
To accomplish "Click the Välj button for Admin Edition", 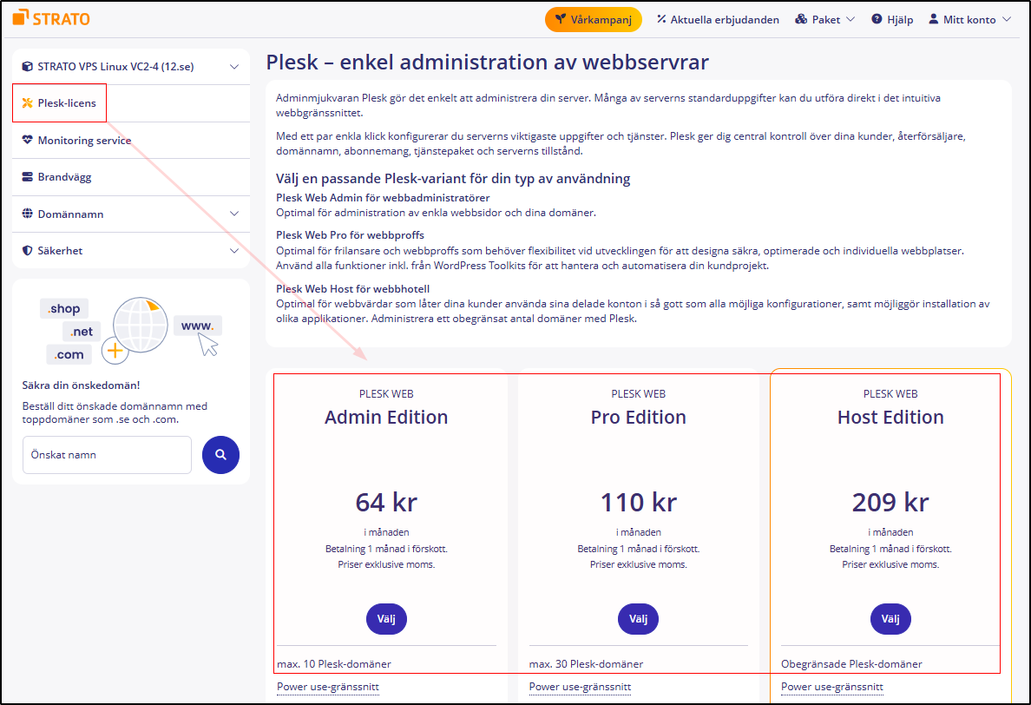I will point(386,619).
